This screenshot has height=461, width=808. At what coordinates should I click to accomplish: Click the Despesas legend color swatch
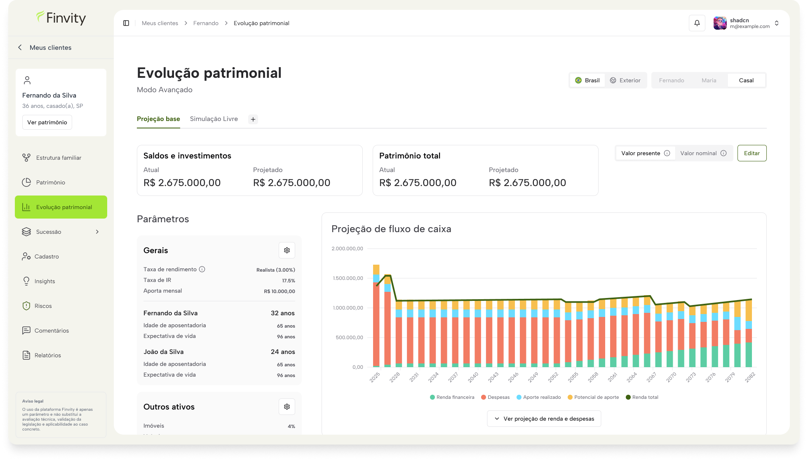[484, 397]
